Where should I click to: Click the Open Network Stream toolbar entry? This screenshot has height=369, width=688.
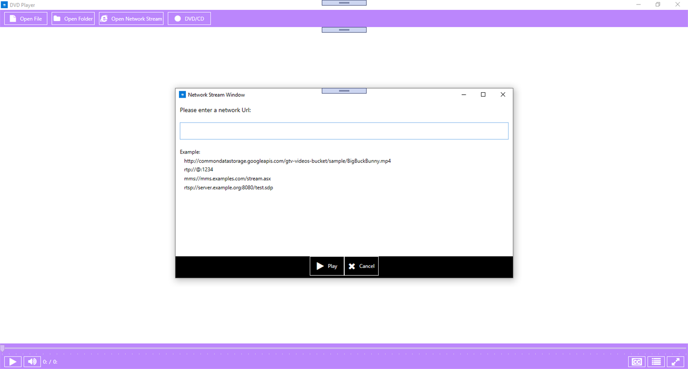click(x=131, y=18)
